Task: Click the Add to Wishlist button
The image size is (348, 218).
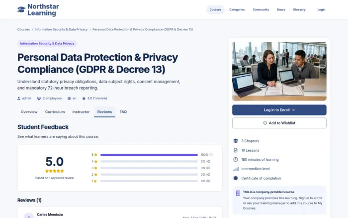Action: pos(279,123)
